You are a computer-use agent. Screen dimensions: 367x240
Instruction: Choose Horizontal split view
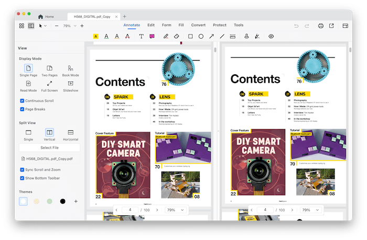[70, 133]
